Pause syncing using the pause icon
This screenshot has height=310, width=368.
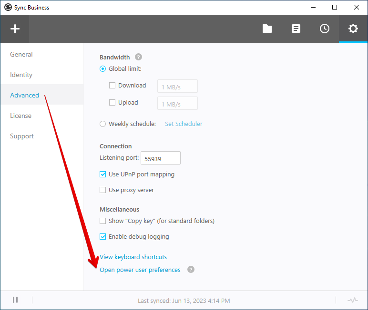[15, 300]
